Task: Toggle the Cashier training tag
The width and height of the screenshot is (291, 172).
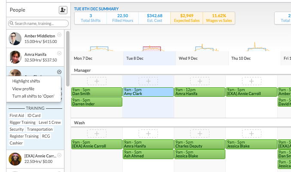Action: 16,143
